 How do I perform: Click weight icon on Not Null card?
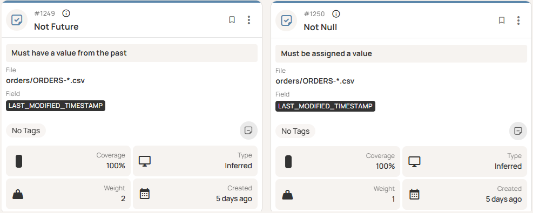coord(287,195)
